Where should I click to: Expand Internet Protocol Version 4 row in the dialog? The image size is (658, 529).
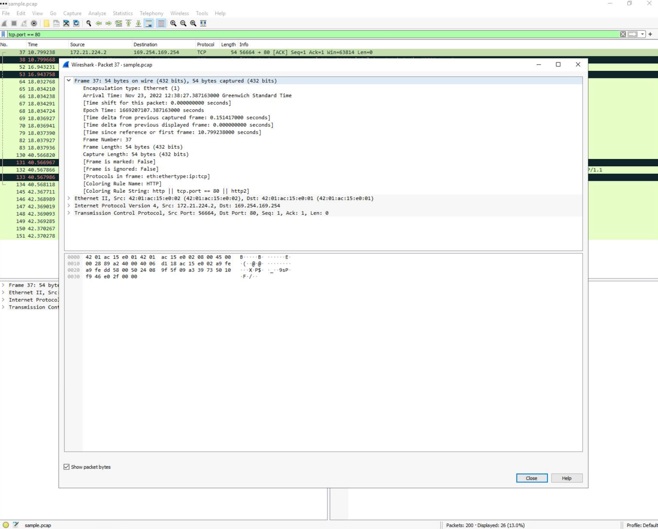[69, 206]
